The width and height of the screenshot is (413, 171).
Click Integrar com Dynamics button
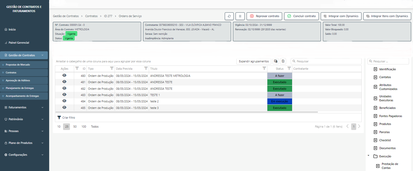point(341,16)
